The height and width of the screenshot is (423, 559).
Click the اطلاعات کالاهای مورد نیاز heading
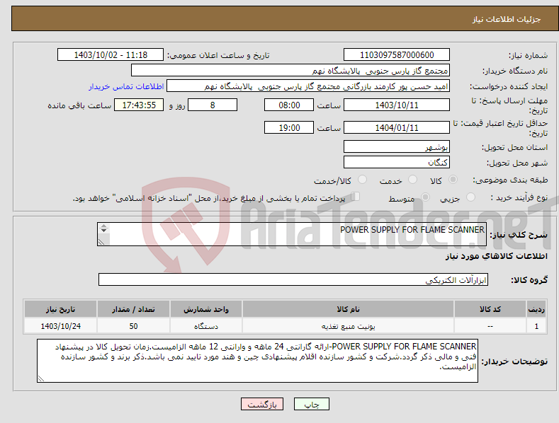(496, 256)
